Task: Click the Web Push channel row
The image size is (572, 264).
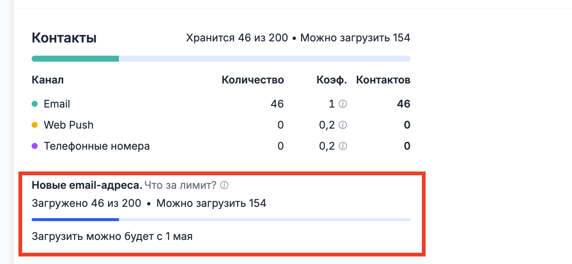Action: (x=69, y=125)
